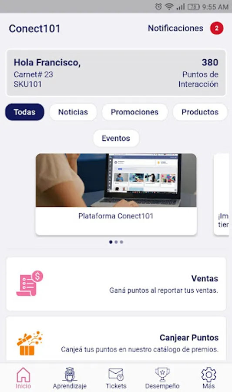Tap the red notification badge
This screenshot has height=392, width=232.
216,28
